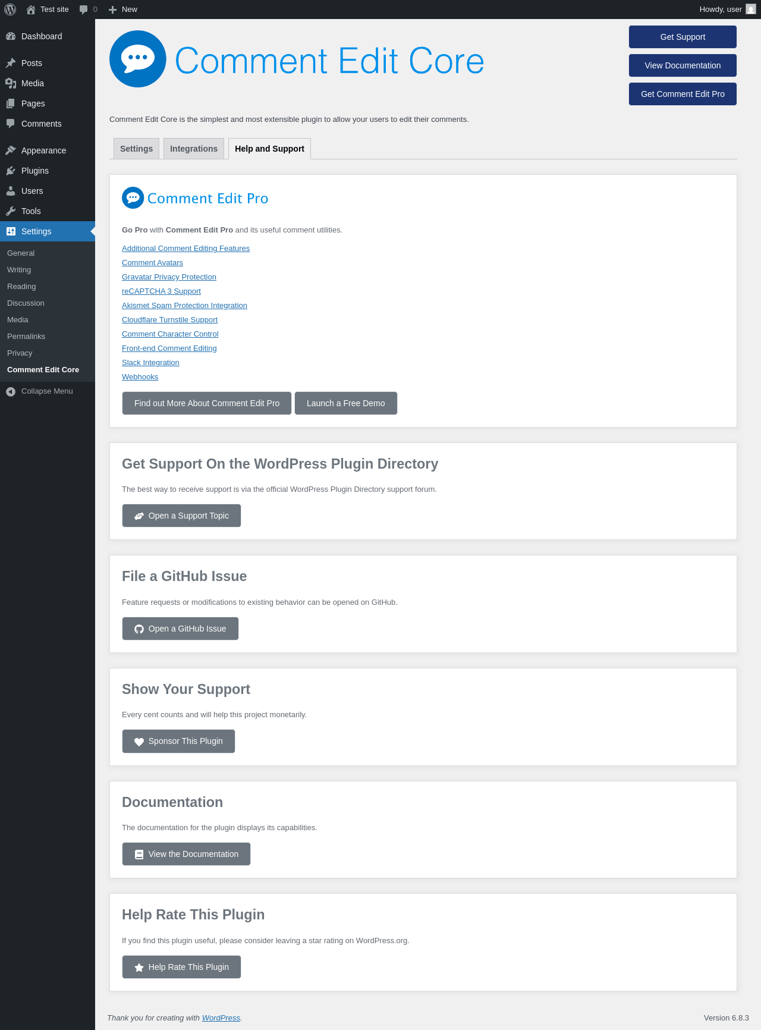This screenshot has width=761, height=1030.
Task: Click the Show Your Support heading
Action: coord(186,689)
